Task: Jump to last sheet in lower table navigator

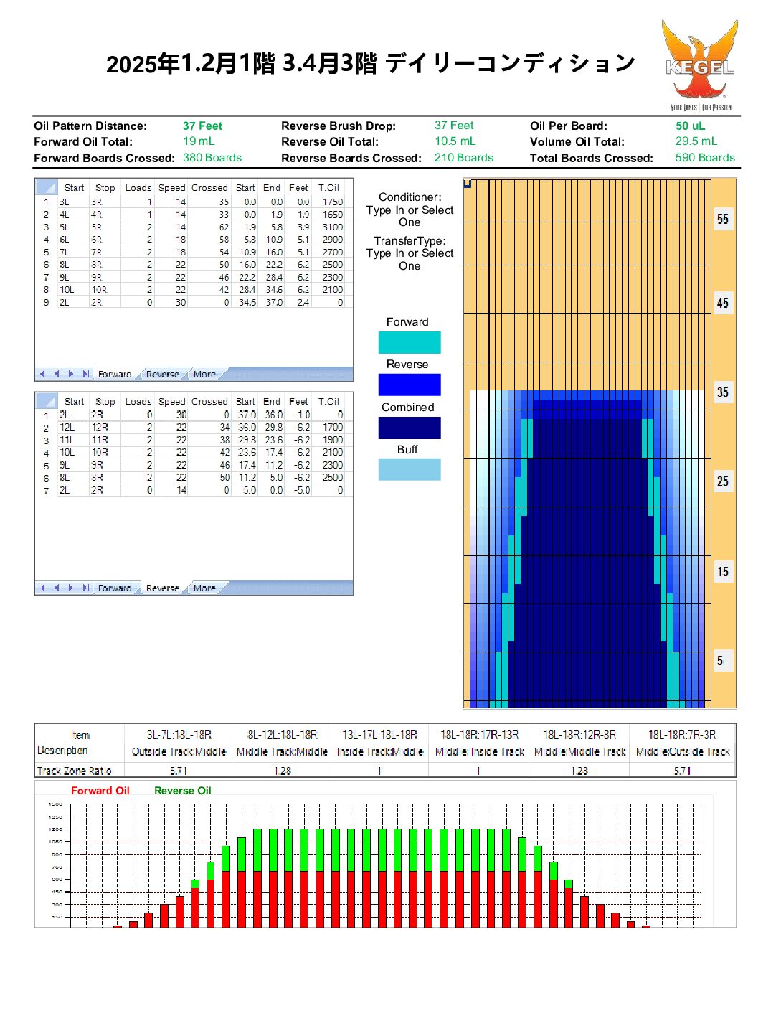Action: point(86,588)
